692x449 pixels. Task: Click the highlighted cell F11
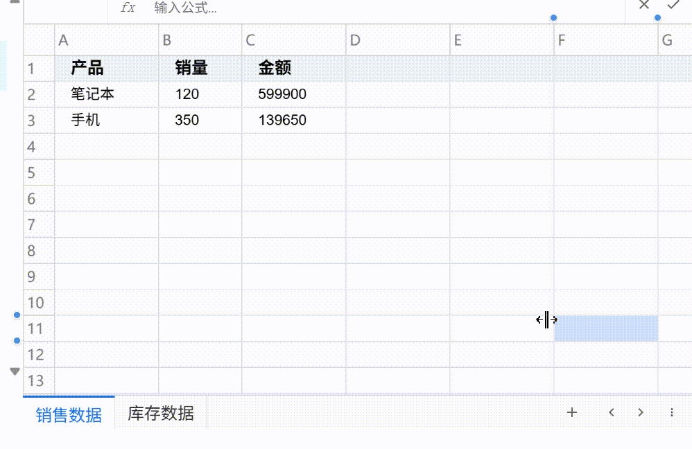[606, 328]
